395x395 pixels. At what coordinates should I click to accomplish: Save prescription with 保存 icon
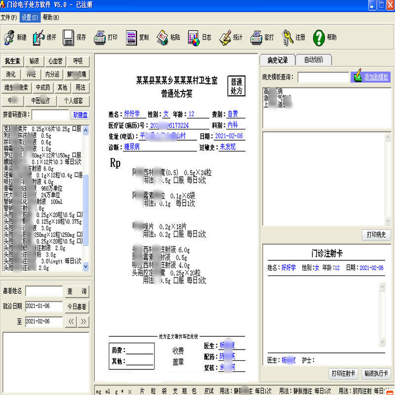click(x=69, y=37)
